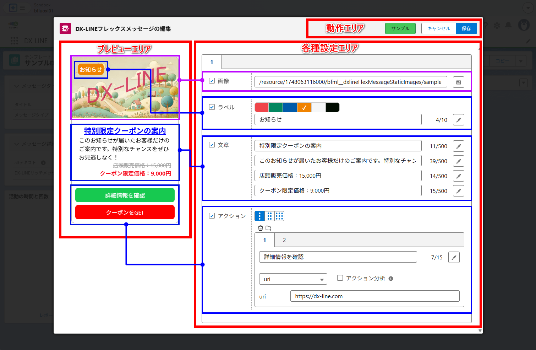Image resolution: width=536 pixels, height=350 pixels.
Task: Switch to action tab 2
Action: click(x=284, y=240)
